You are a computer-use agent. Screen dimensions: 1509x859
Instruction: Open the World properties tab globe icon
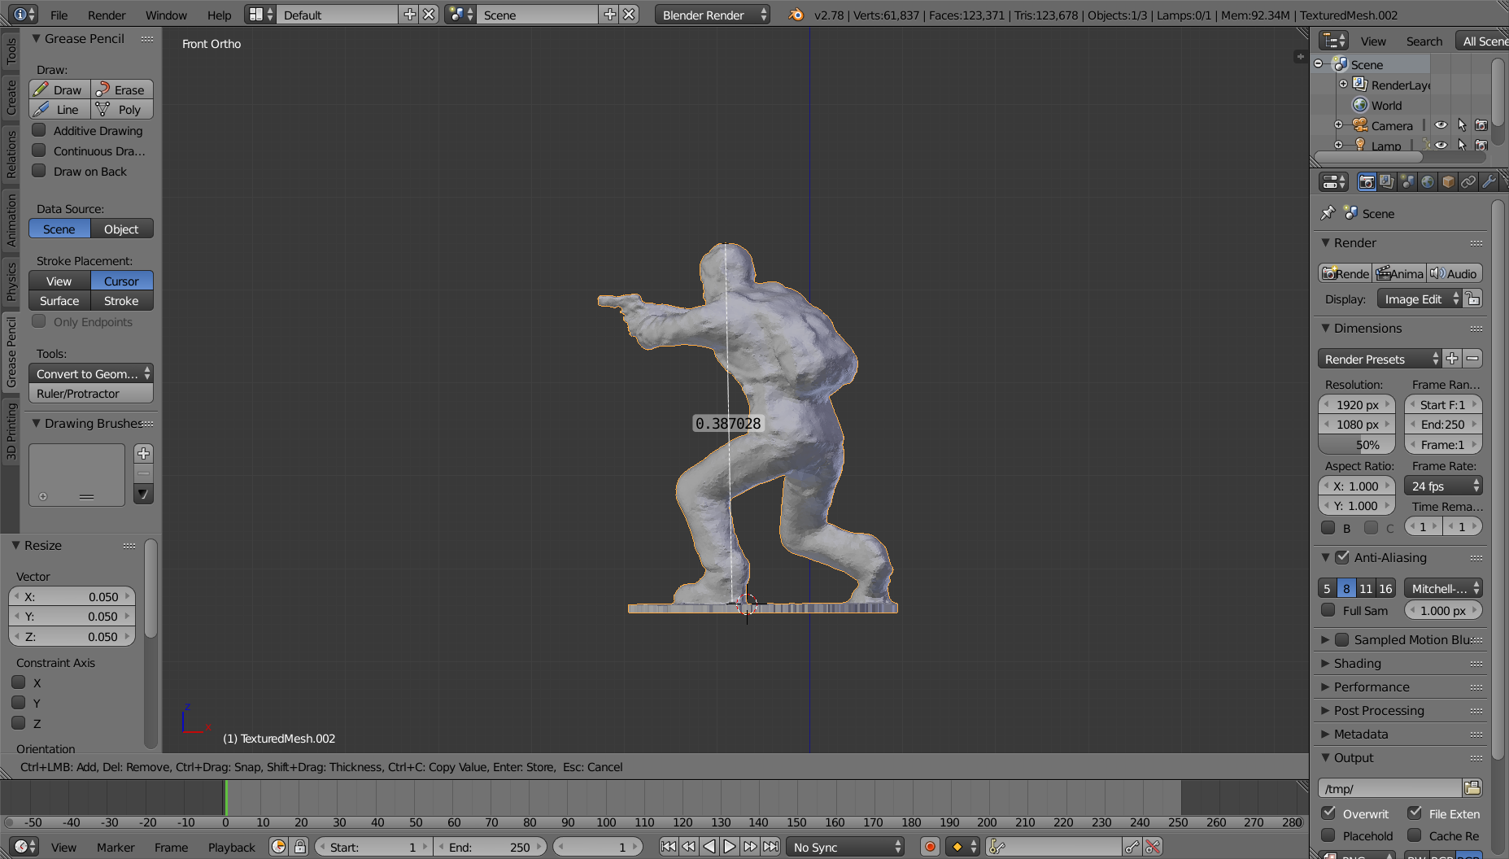point(1428,182)
